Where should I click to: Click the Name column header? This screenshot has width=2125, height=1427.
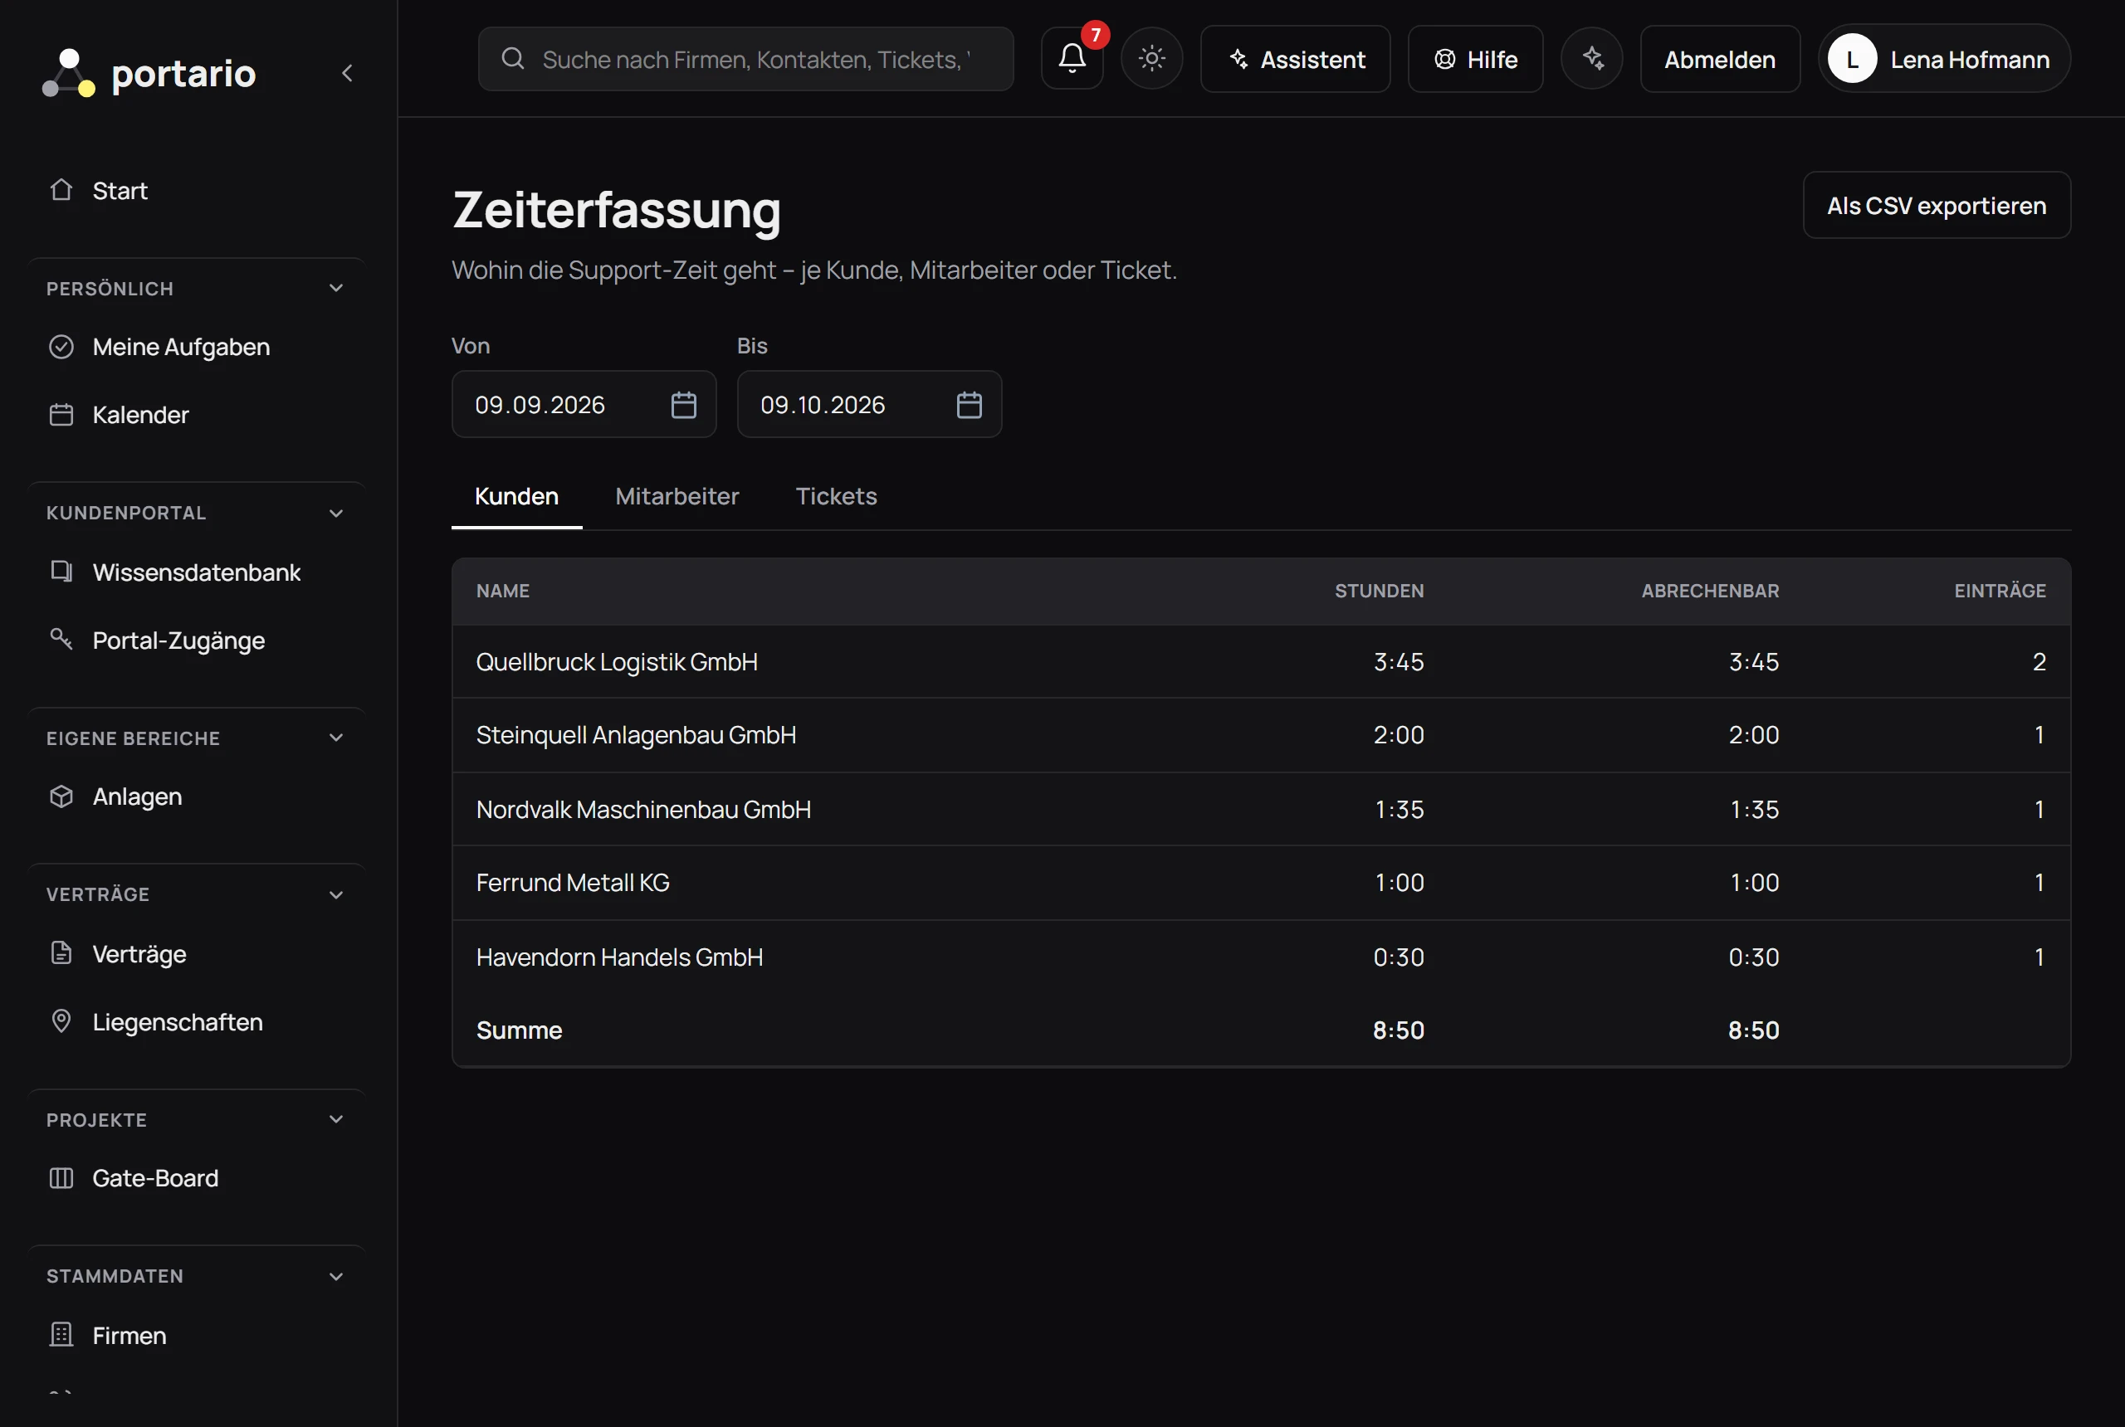502,591
